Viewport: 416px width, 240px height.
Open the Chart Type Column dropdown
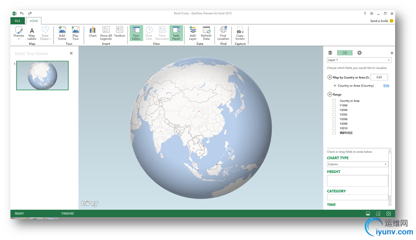tap(357, 164)
